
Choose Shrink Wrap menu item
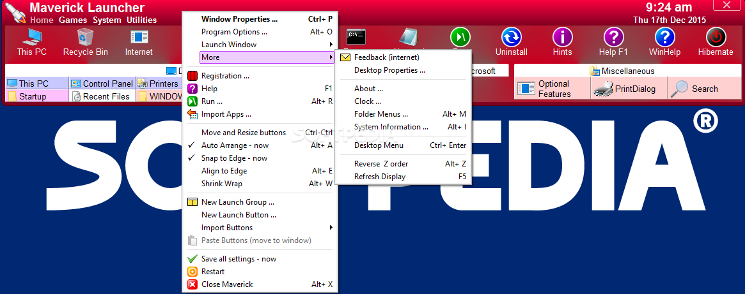(x=260, y=184)
